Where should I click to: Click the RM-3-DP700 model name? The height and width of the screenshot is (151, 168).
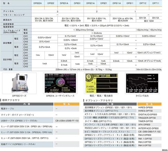point(145,146)
